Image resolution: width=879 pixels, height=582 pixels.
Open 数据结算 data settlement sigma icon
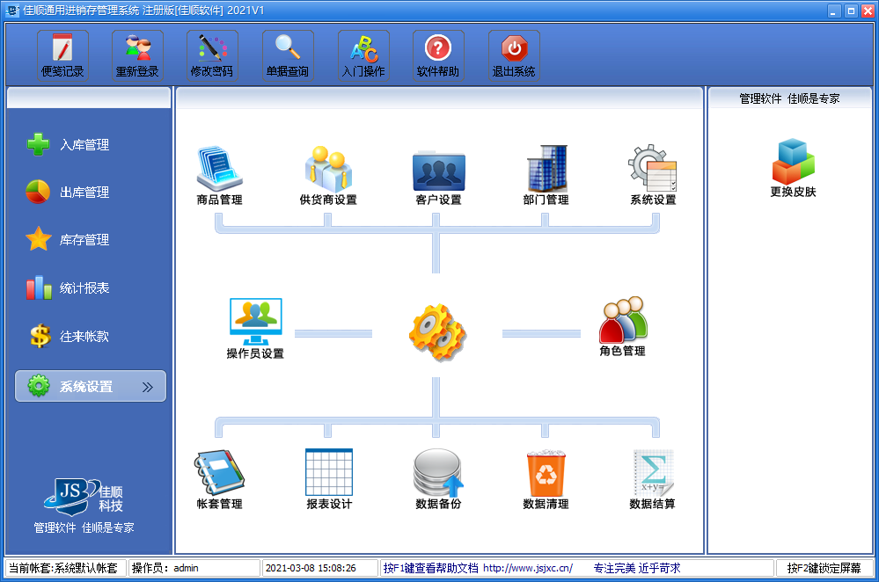point(653,479)
